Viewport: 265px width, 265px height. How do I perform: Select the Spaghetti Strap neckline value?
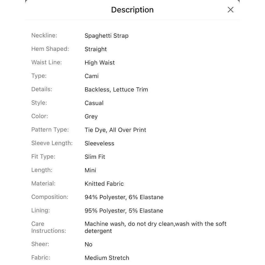tap(106, 36)
